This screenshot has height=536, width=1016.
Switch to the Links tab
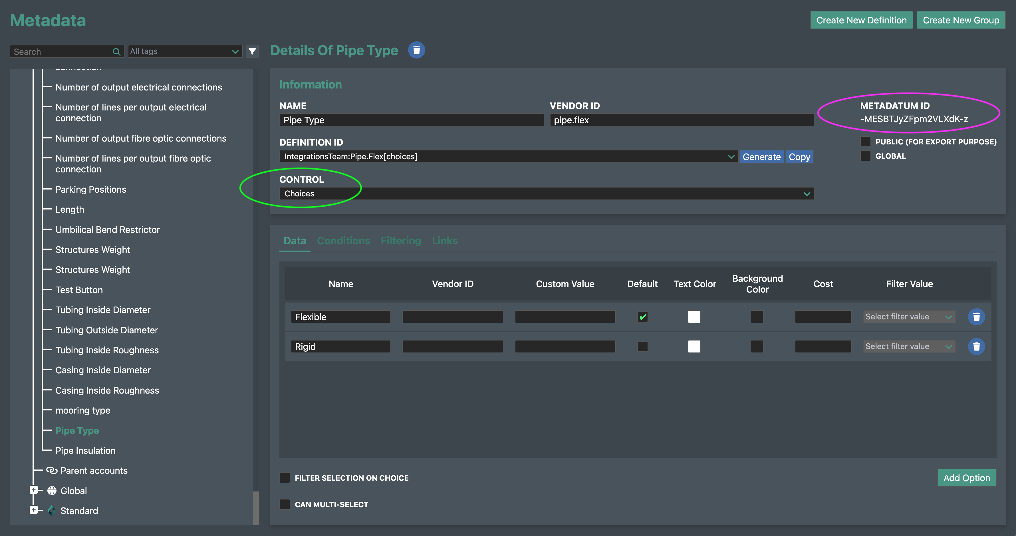(x=445, y=241)
